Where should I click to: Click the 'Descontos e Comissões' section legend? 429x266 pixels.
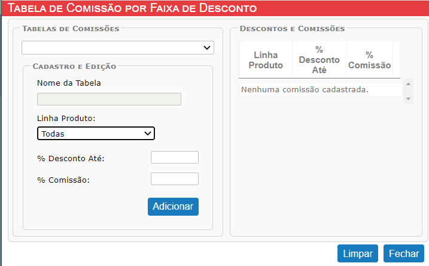pyautogui.click(x=292, y=29)
